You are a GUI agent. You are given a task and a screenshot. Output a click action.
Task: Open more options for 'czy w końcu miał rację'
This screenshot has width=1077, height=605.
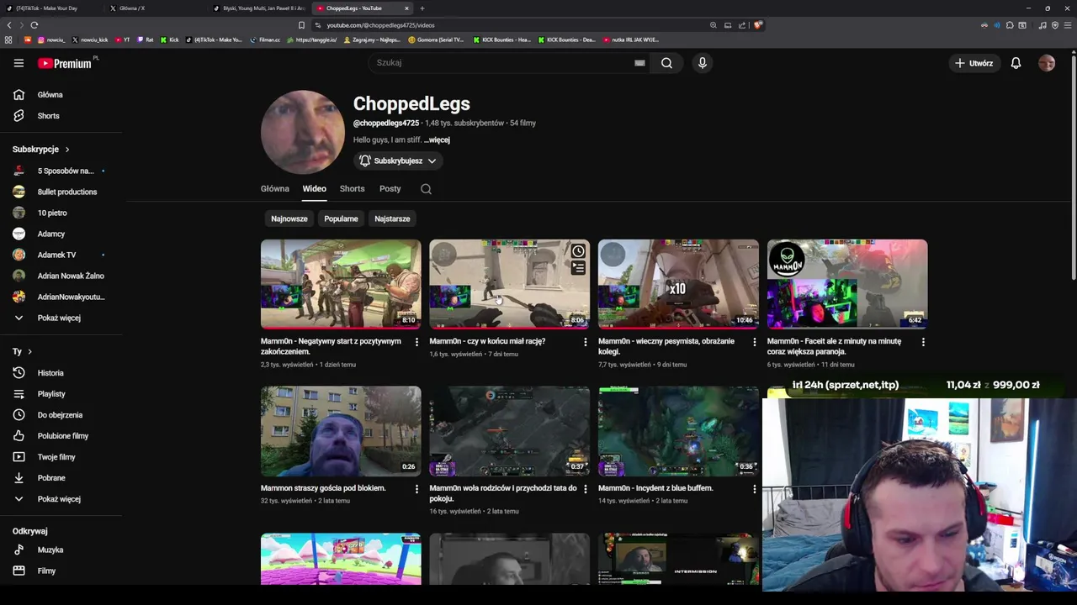tap(586, 342)
